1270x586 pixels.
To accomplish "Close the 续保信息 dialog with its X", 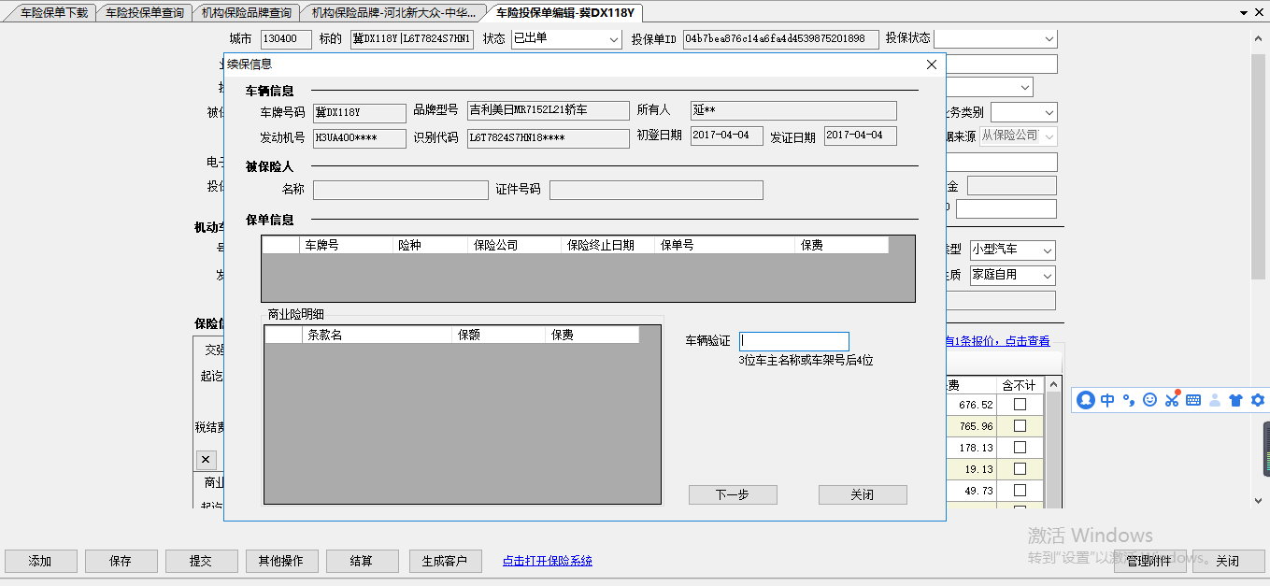I will coord(931,64).
